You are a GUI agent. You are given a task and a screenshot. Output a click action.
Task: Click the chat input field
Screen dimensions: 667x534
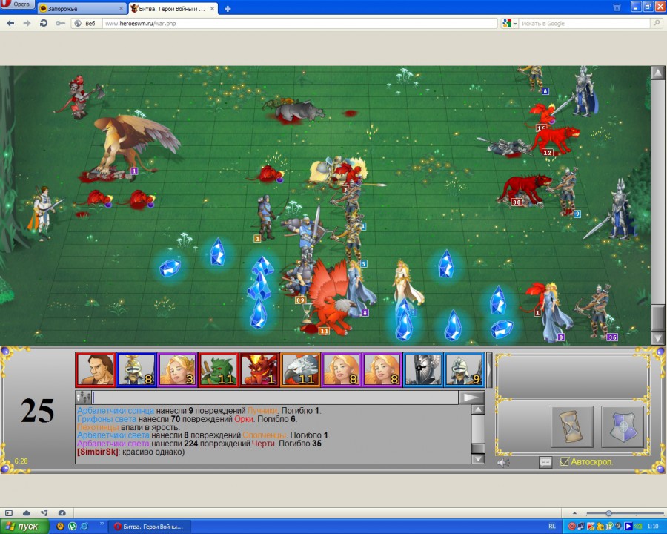[275, 398]
